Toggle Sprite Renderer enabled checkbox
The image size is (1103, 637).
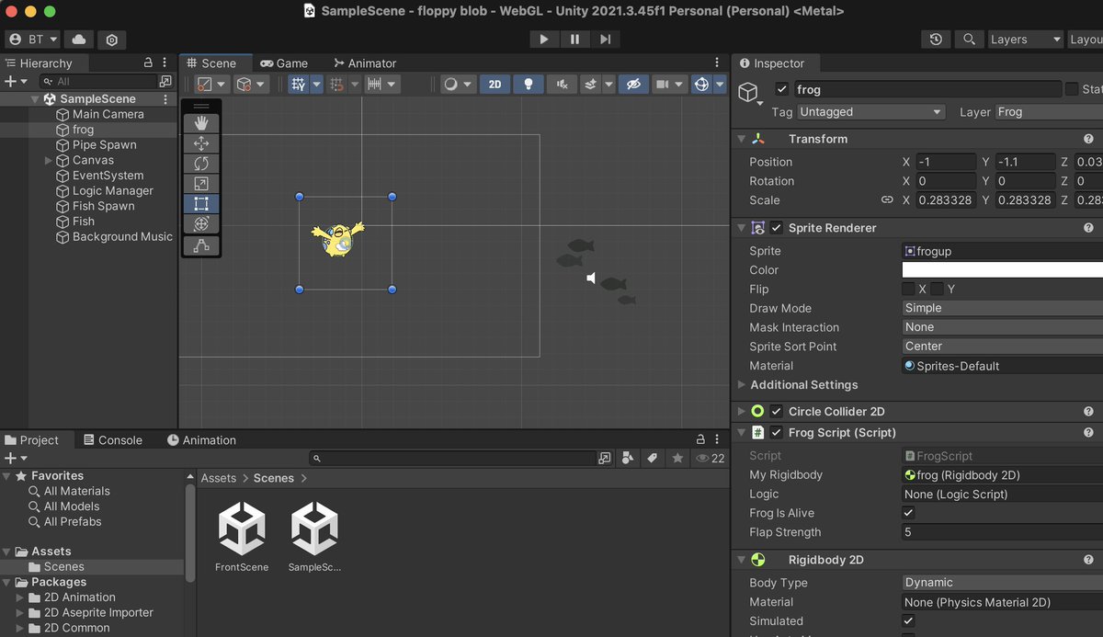click(x=777, y=228)
